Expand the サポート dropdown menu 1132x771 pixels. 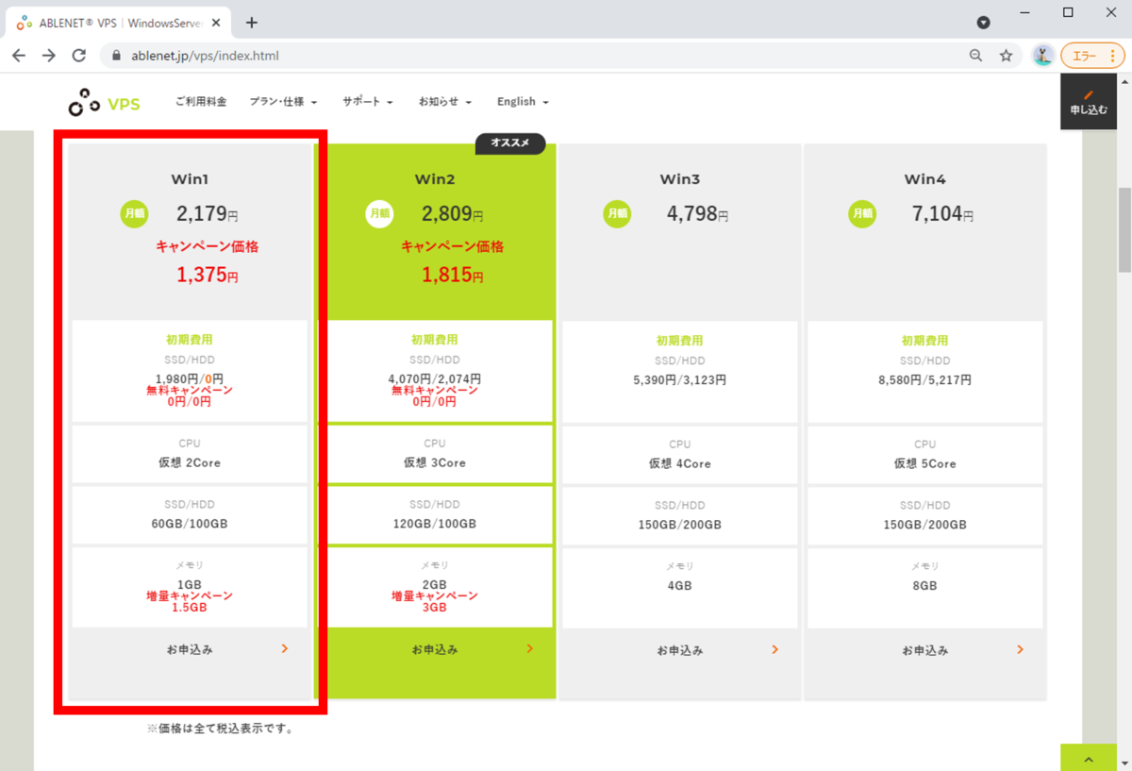point(368,102)
